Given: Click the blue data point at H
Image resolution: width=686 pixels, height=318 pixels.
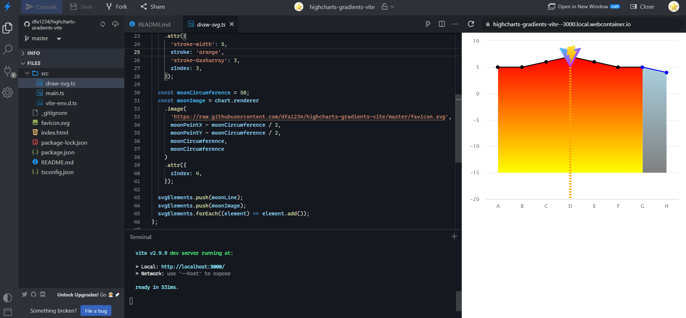Looking at the screenshot, I should 667,73.
